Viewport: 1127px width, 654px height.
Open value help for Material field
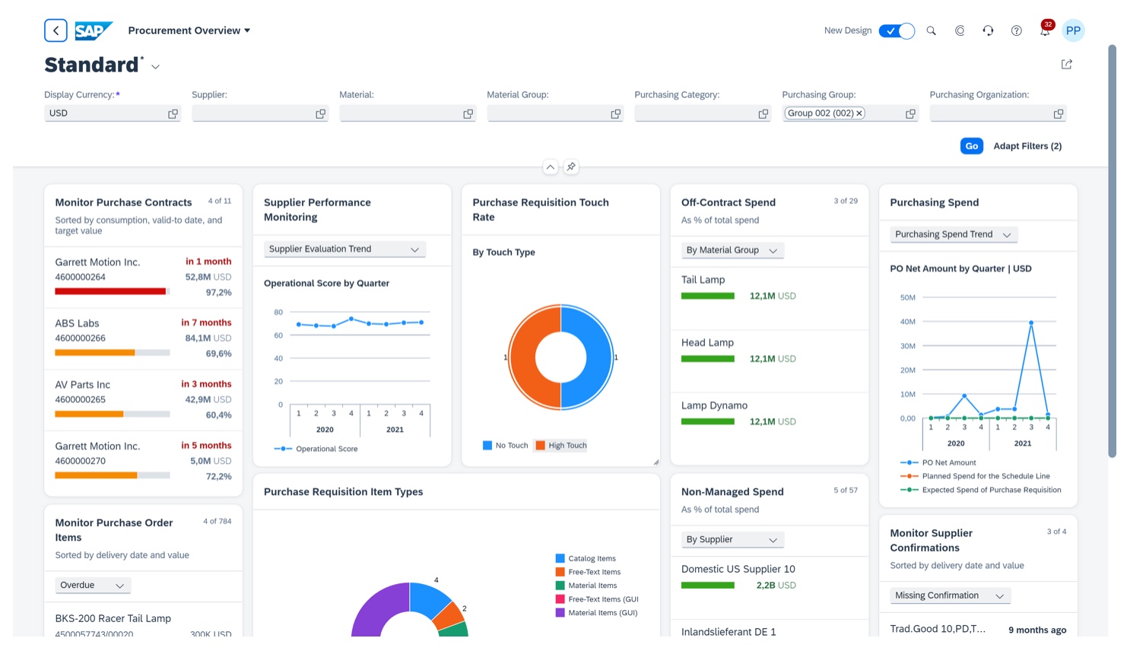point(468,113)
